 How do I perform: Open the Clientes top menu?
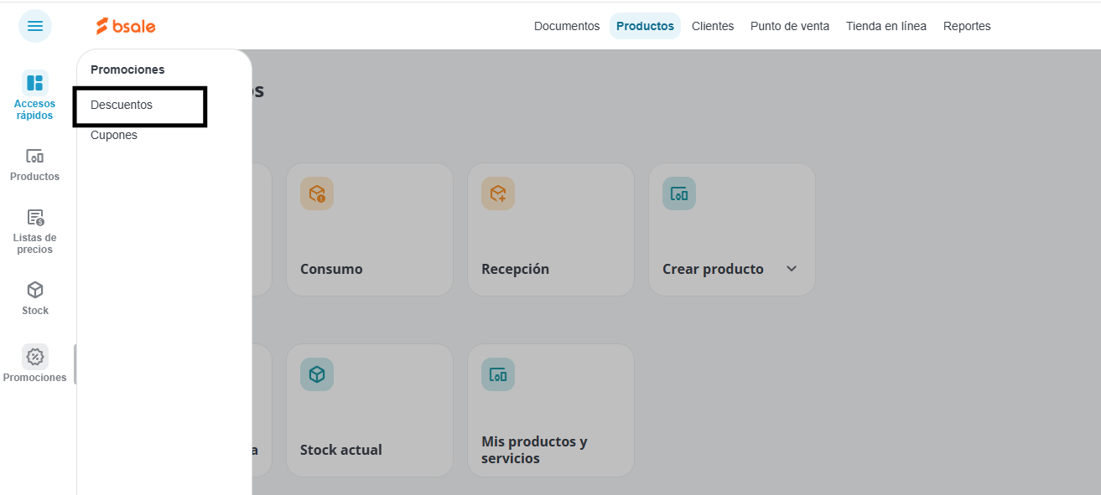point(713,26)
